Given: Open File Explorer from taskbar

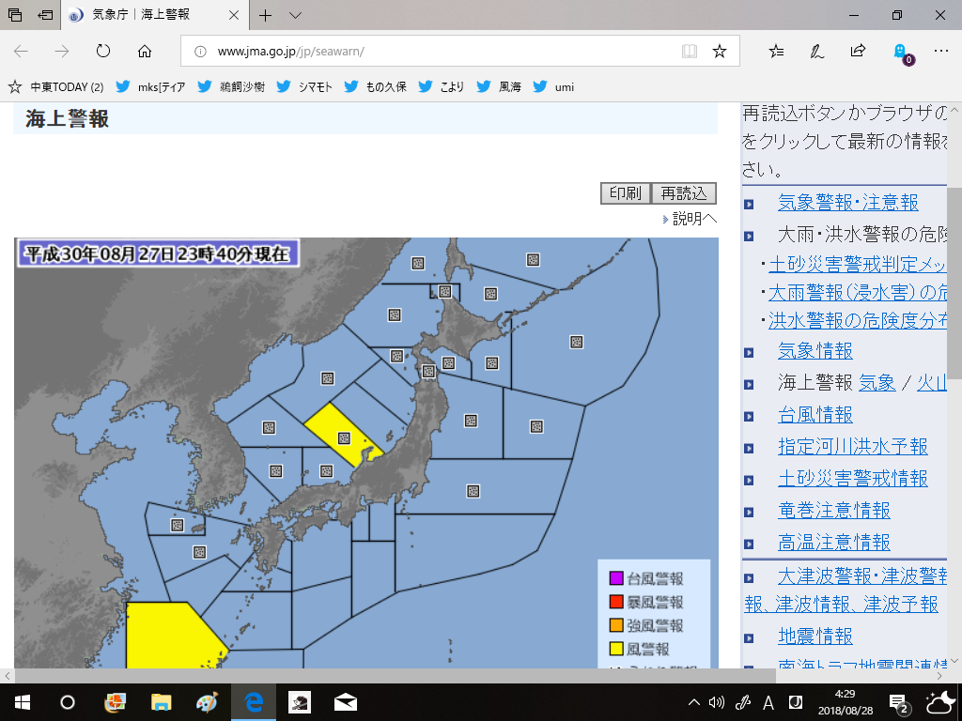Looking at the screenshot, I should (x=162, y=702).
